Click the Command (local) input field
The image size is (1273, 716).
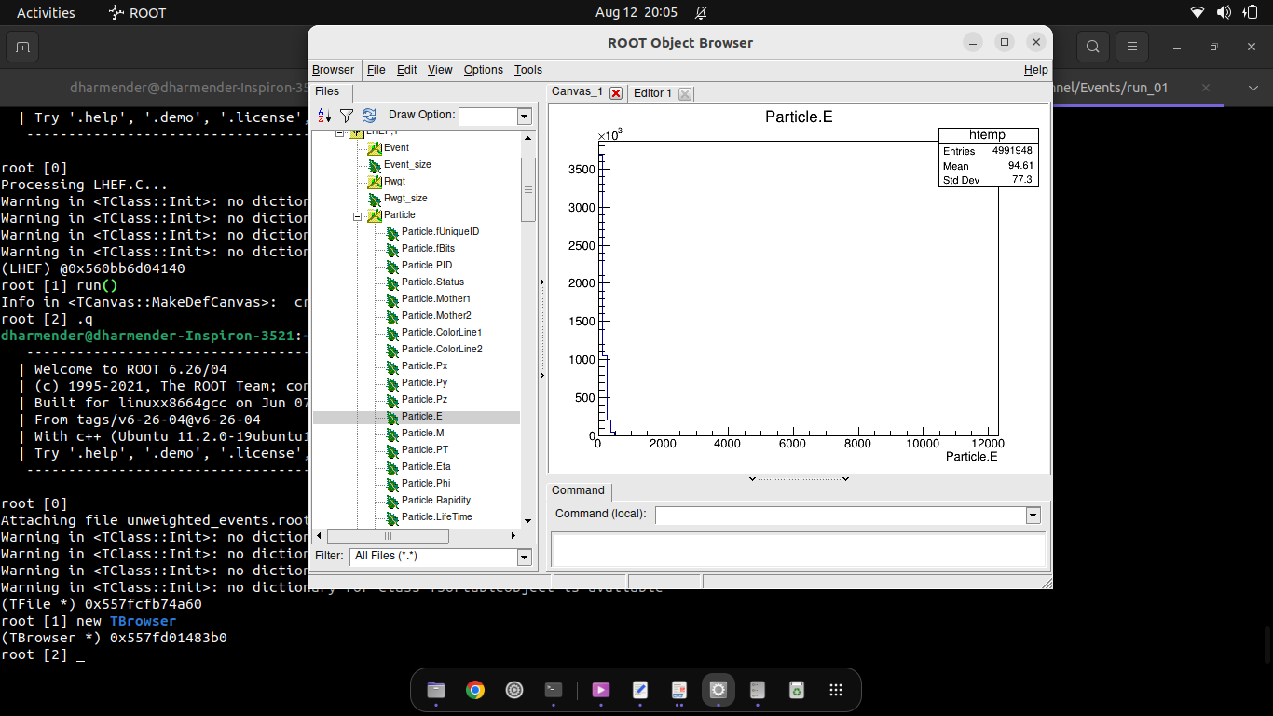pos(839,516)
